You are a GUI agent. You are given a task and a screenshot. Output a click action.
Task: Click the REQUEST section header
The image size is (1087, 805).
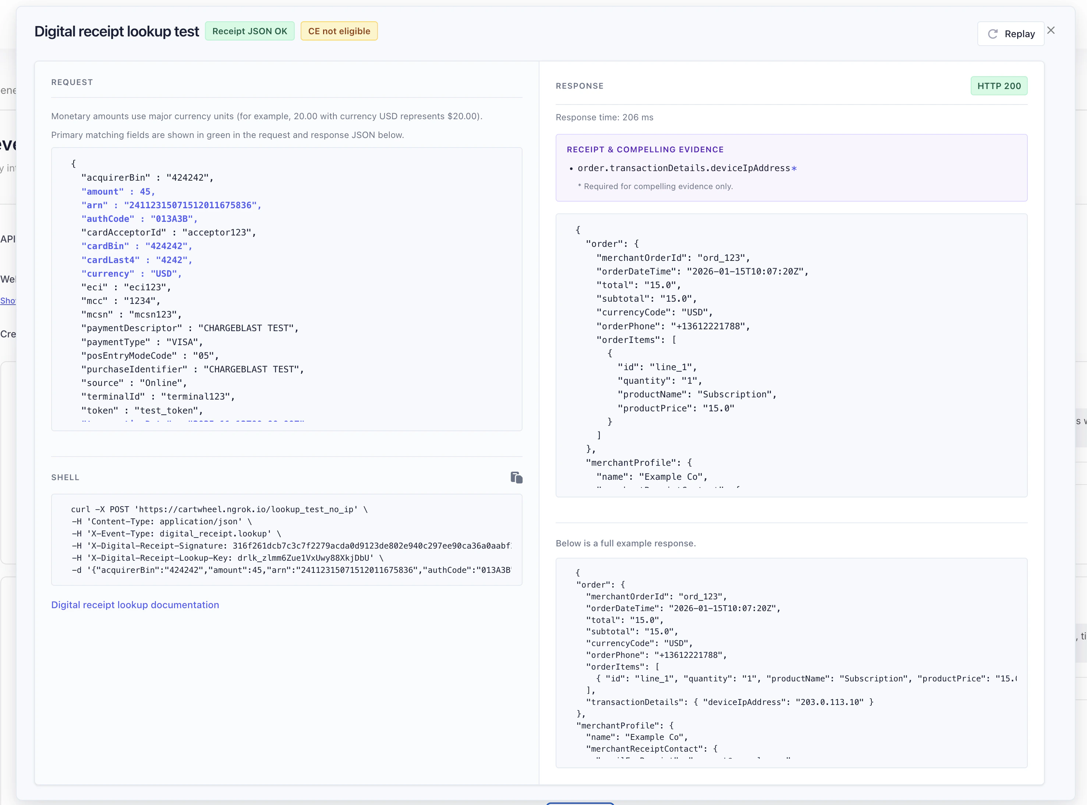tap(72, 82)
